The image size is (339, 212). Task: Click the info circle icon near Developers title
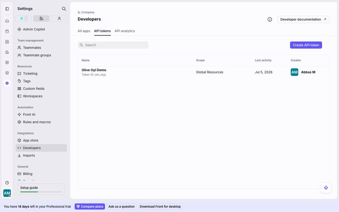270,20
